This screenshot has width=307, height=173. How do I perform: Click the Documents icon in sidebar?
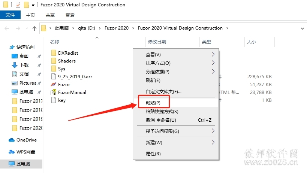(x=15, y=74)
